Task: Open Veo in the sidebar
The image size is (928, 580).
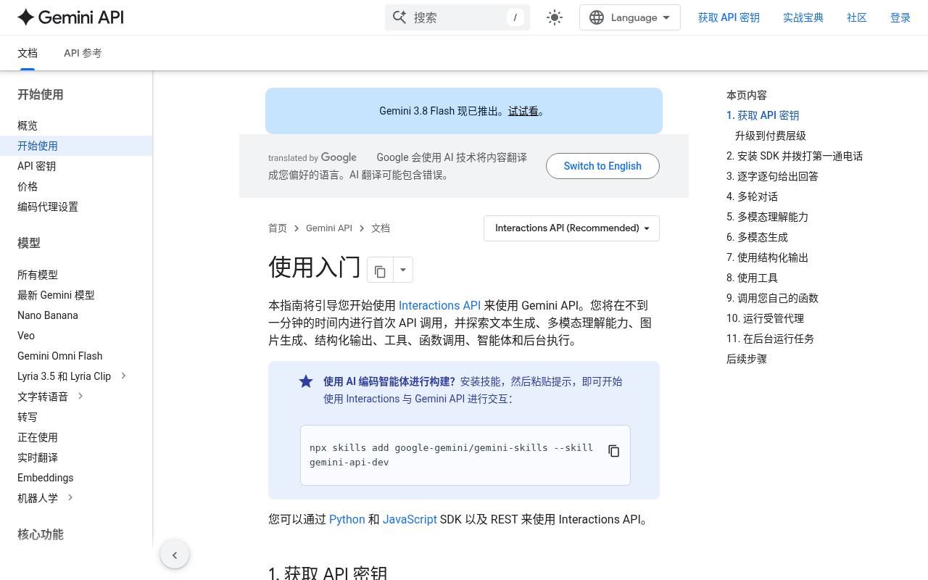Action: tap(26, 336)
